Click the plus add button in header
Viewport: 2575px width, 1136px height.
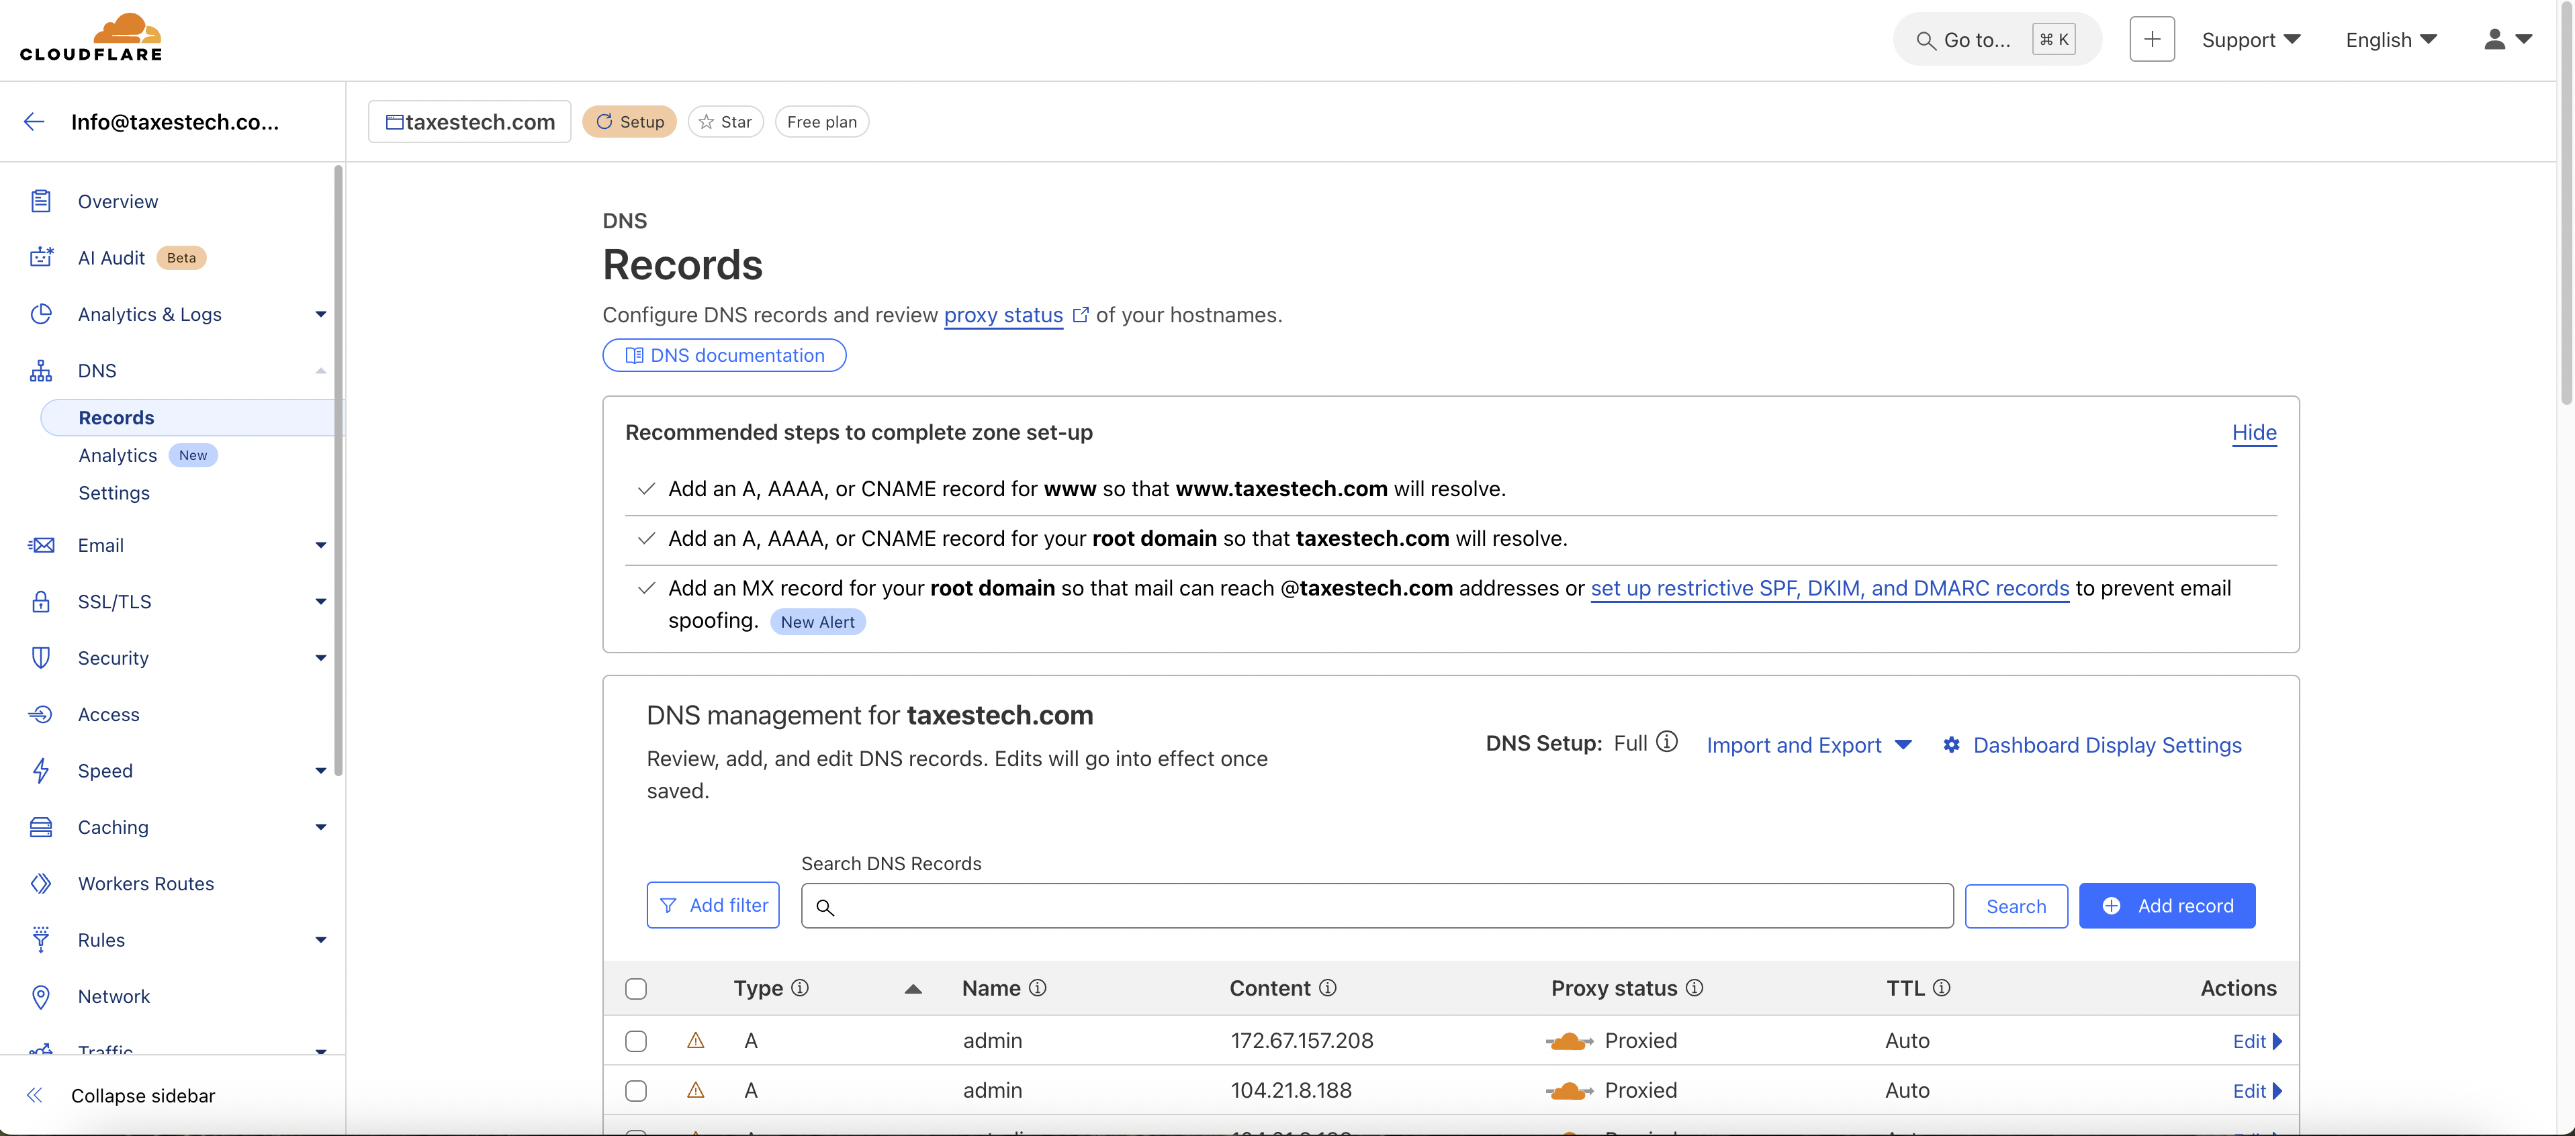point(2152,40)
